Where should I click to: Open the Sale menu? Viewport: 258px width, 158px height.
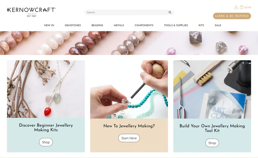coord(218,25)
